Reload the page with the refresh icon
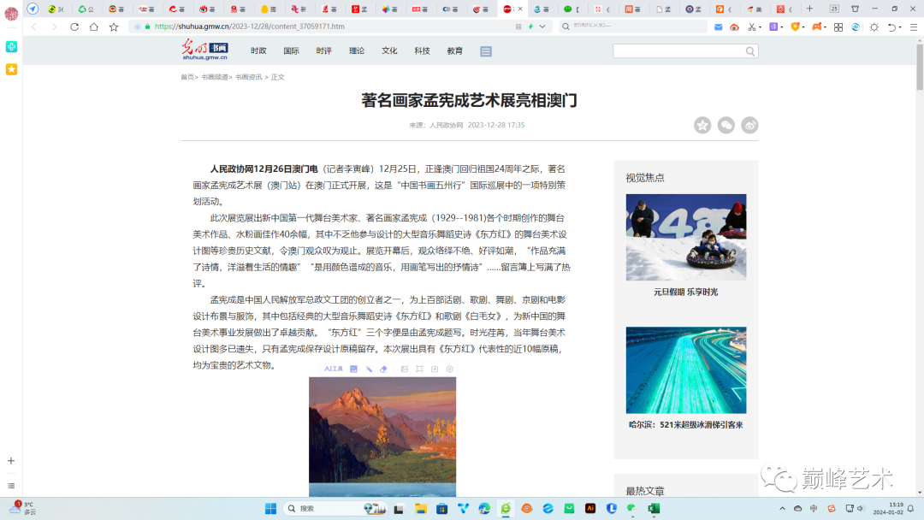This screenshot has width=924, height=520. pyautogui.click(x=73, y=27)
